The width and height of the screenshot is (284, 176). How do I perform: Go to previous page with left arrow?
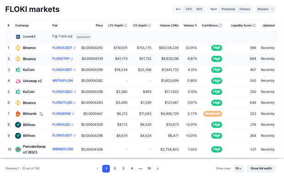[x=98, y=169]
